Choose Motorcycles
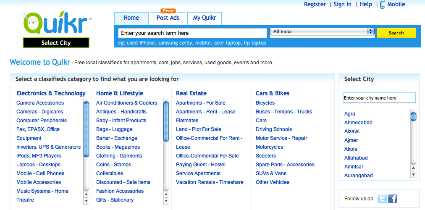The height and width of the screenshot is (210, 425). [270, 147]
